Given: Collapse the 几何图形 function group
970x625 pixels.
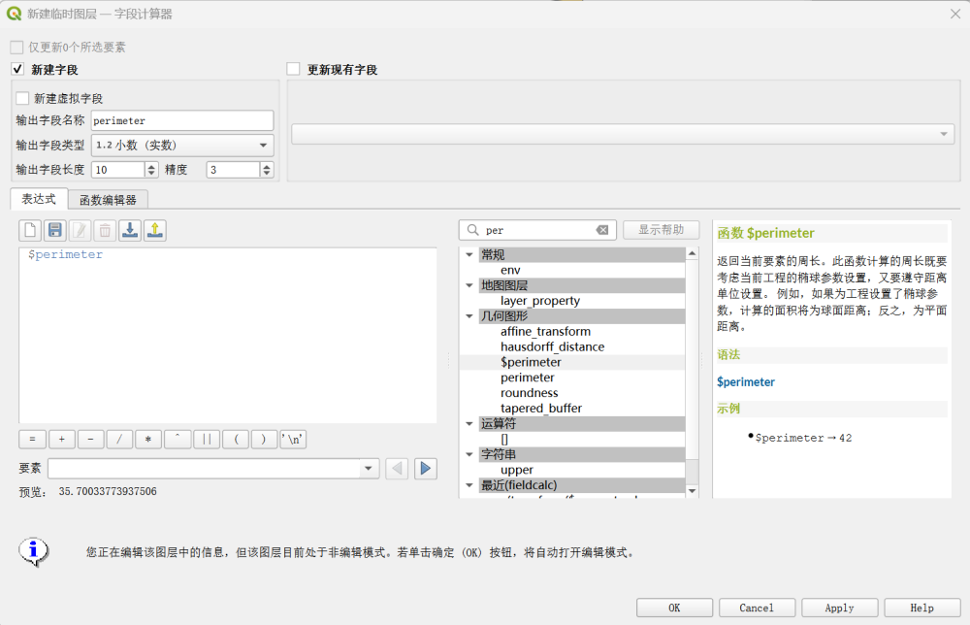Looking at the screenshot, I should [469, 316].
